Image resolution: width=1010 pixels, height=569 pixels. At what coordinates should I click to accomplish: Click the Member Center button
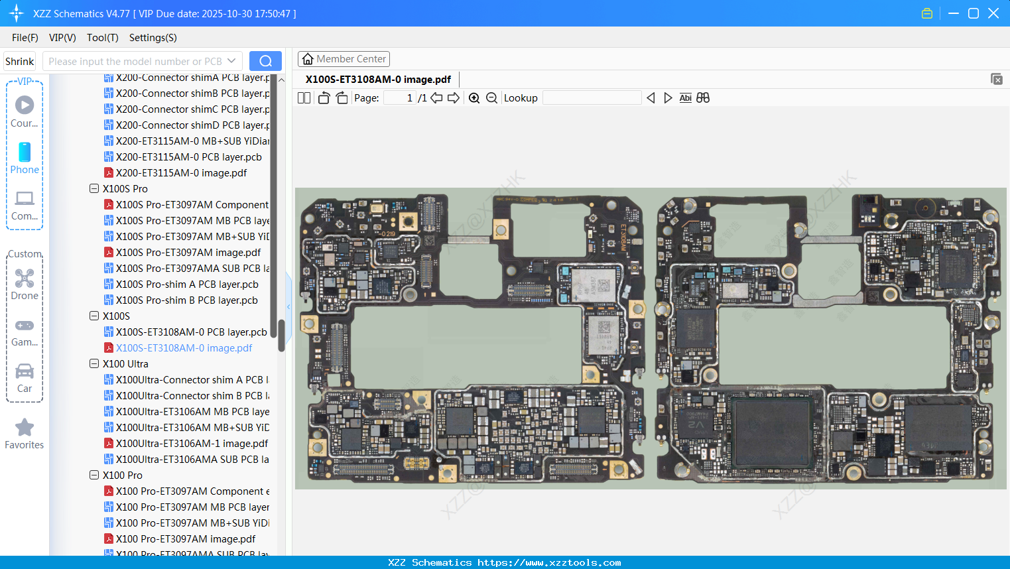(x=344, y=59)
